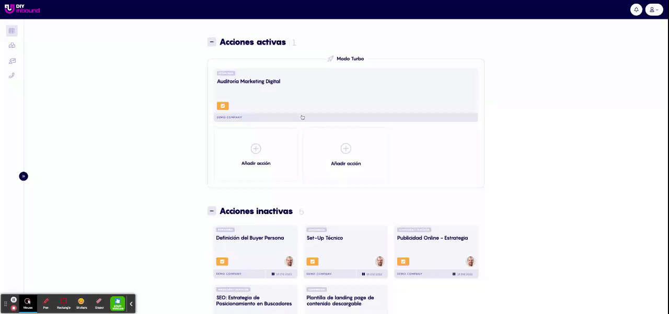Click category tag above Set-Up Técnico
669x314 pixels.
[317, 230]
